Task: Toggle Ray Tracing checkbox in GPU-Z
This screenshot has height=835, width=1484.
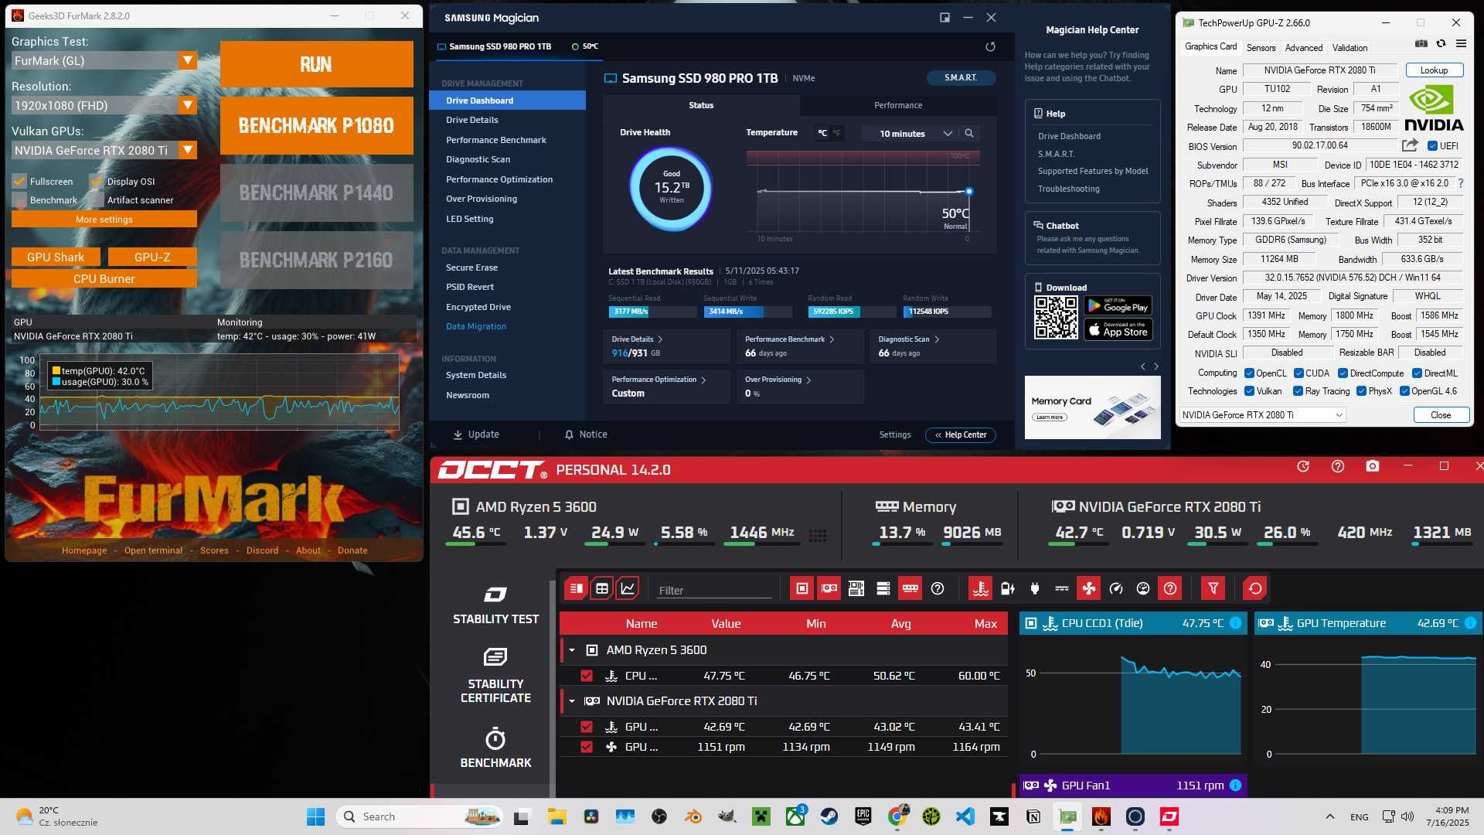Action: click(x=1298, y=391)
